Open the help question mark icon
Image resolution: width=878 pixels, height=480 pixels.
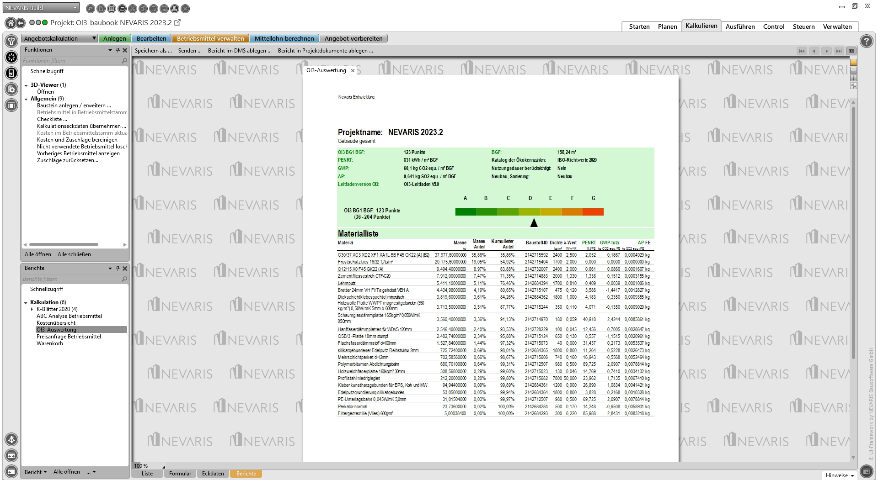point(866,41)
